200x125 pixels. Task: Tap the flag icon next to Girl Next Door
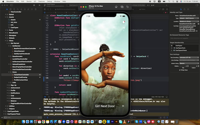(123, 106)
